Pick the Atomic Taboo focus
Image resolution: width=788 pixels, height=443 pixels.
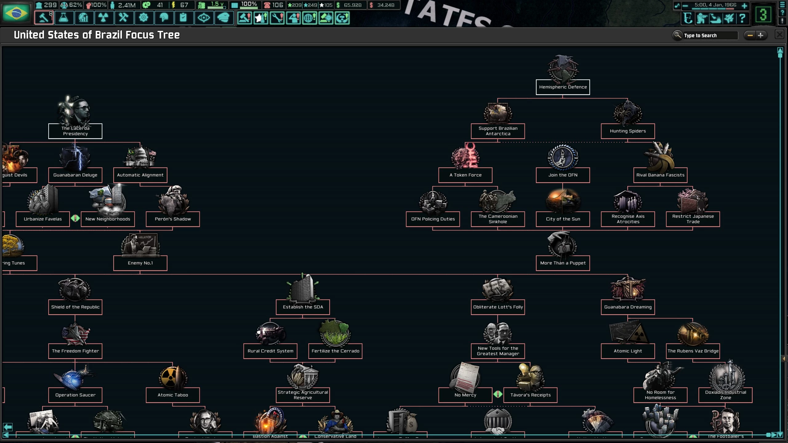[173, 395]
